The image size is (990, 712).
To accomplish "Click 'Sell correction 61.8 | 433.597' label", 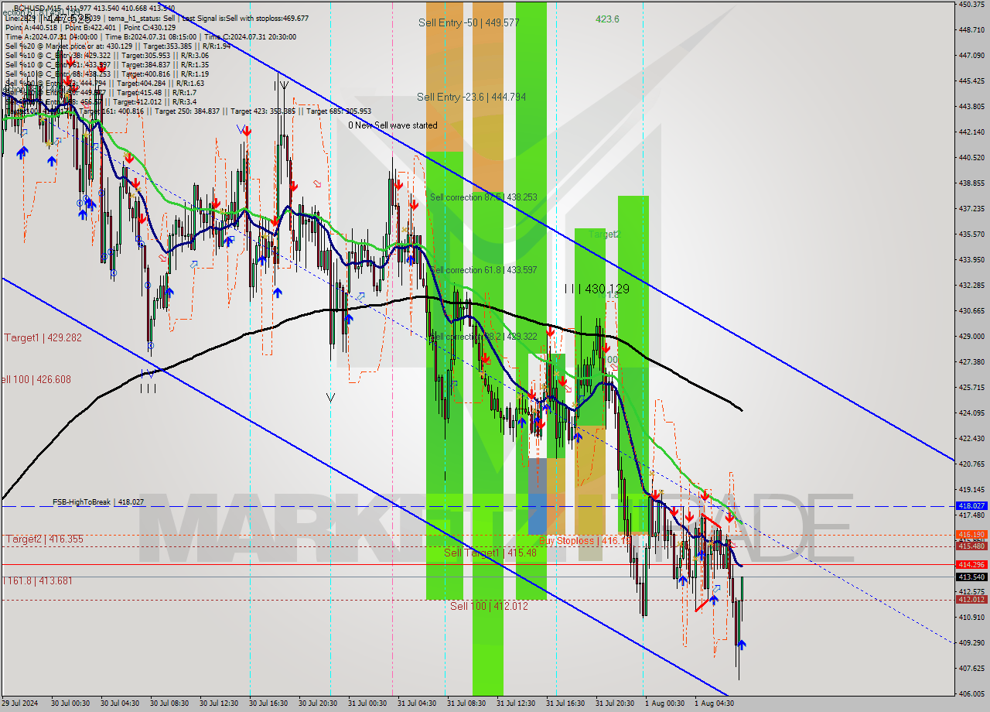I will 483,270.
